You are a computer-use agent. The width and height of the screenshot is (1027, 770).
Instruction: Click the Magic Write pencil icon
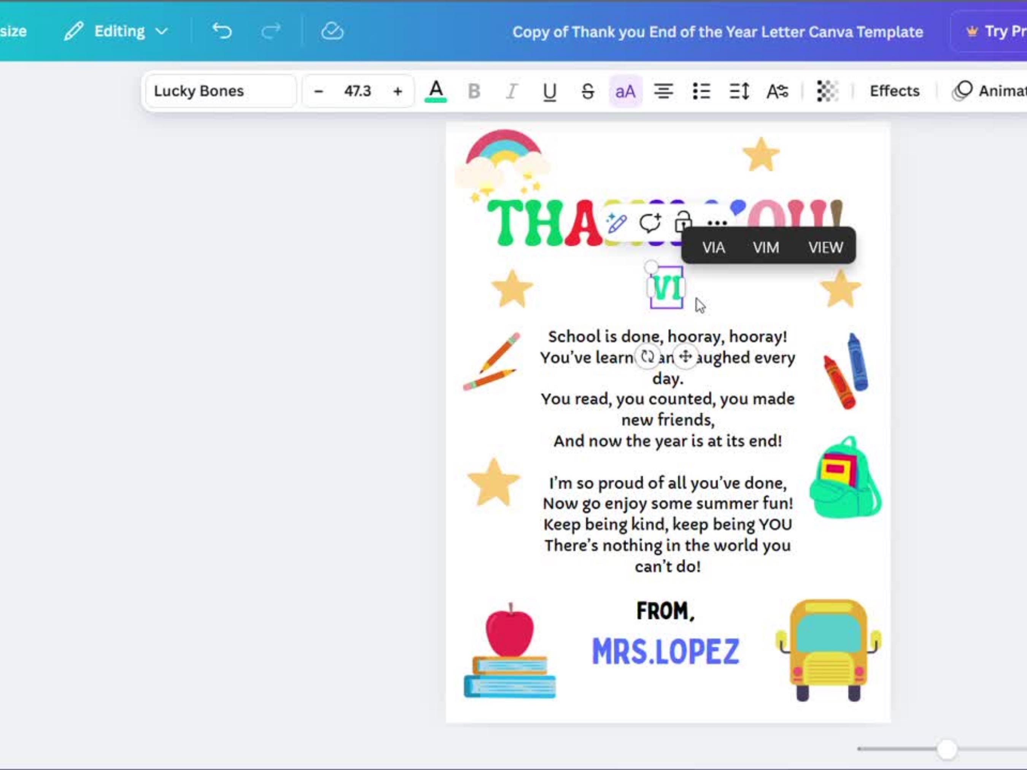coord(617,223)
